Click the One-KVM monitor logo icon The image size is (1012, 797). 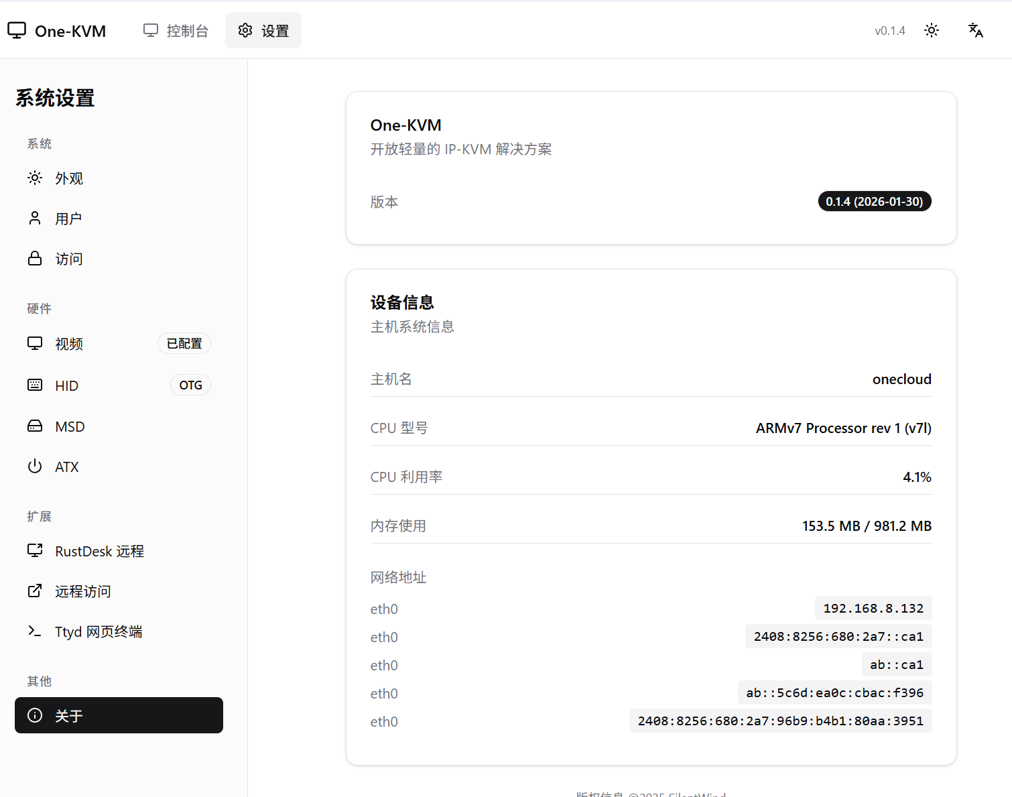[17, 31]
